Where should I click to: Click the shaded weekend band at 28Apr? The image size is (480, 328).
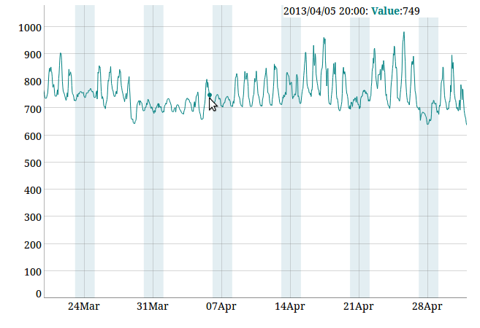click(x=429, y=157)
